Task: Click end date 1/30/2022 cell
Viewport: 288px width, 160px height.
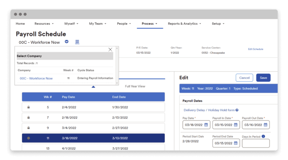Action: (x=120, y=107)
